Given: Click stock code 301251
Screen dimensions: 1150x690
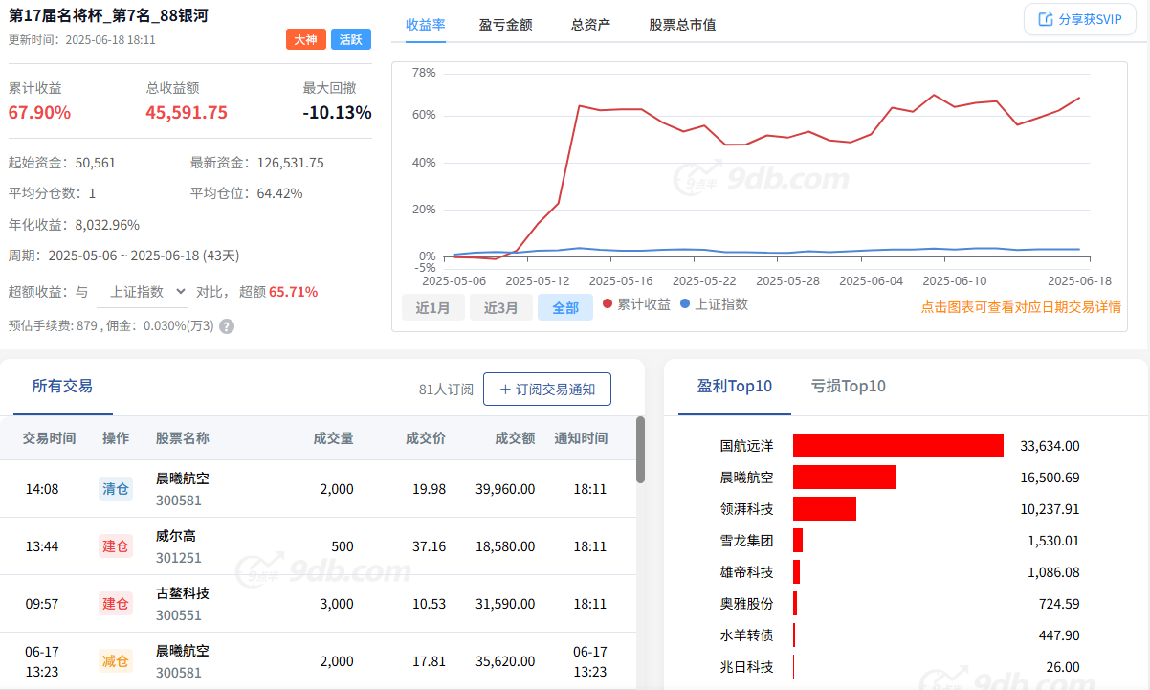Looking at the screenshot, I should [x=179, y=558].
